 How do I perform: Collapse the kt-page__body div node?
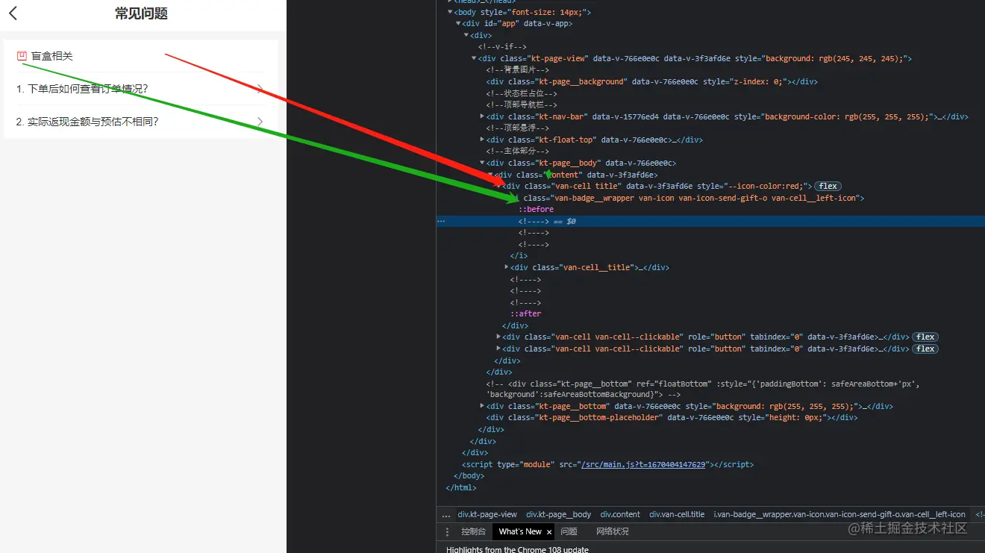tap(482, 163)
